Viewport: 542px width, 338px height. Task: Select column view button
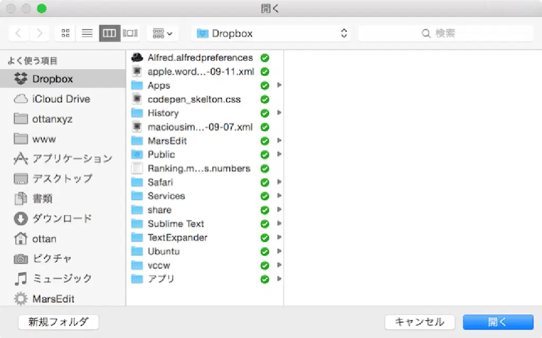point(109,33)
